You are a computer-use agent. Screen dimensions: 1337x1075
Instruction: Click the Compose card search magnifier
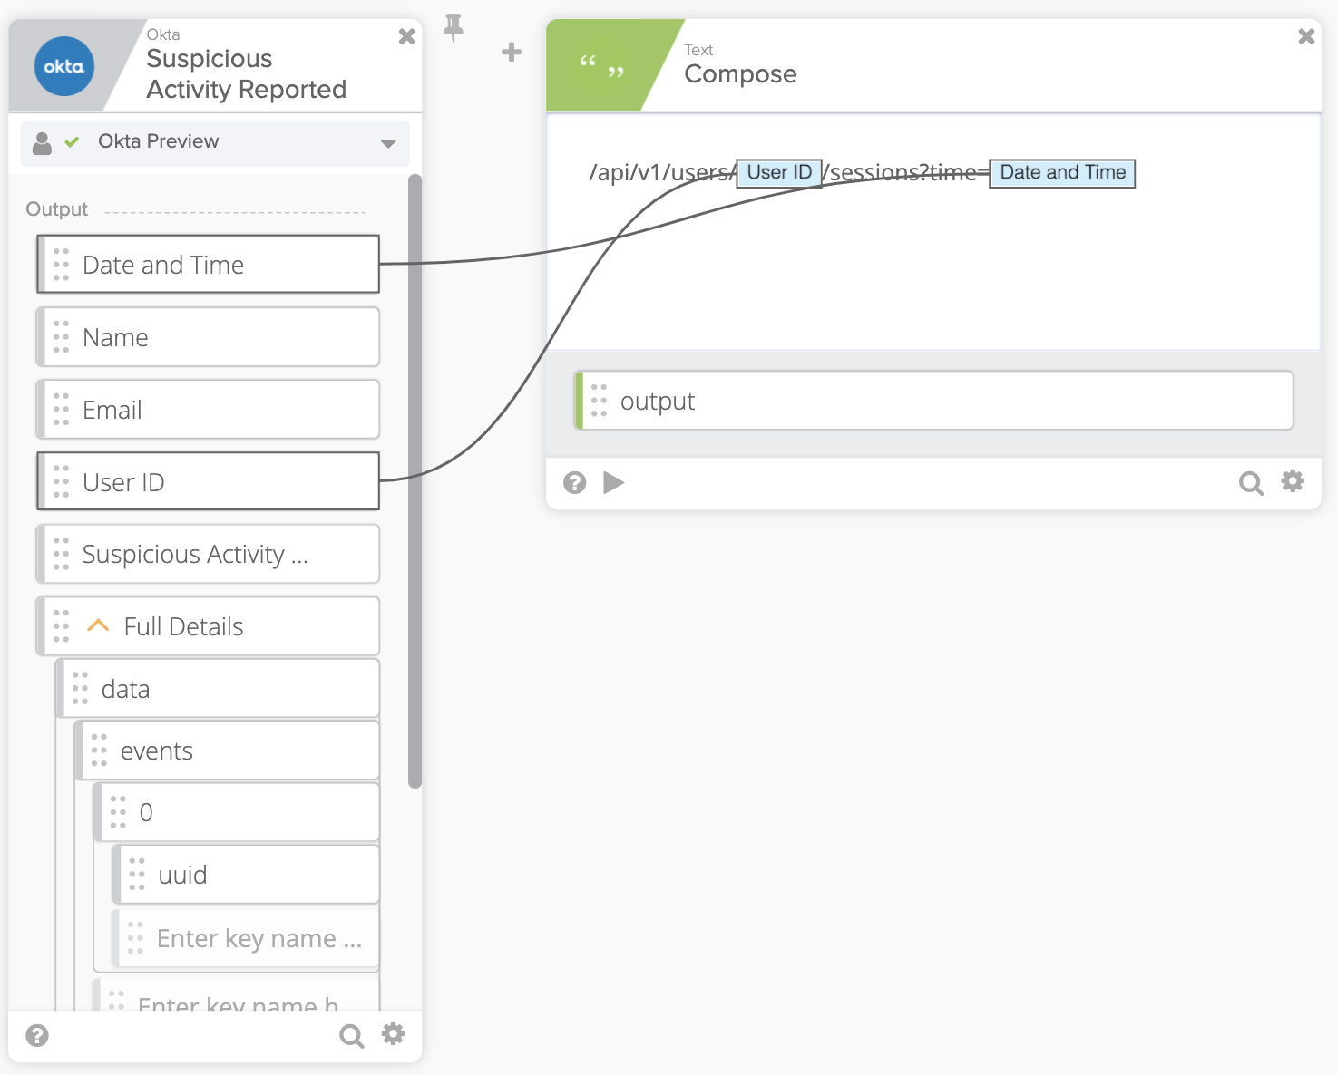coord(1251,483)
